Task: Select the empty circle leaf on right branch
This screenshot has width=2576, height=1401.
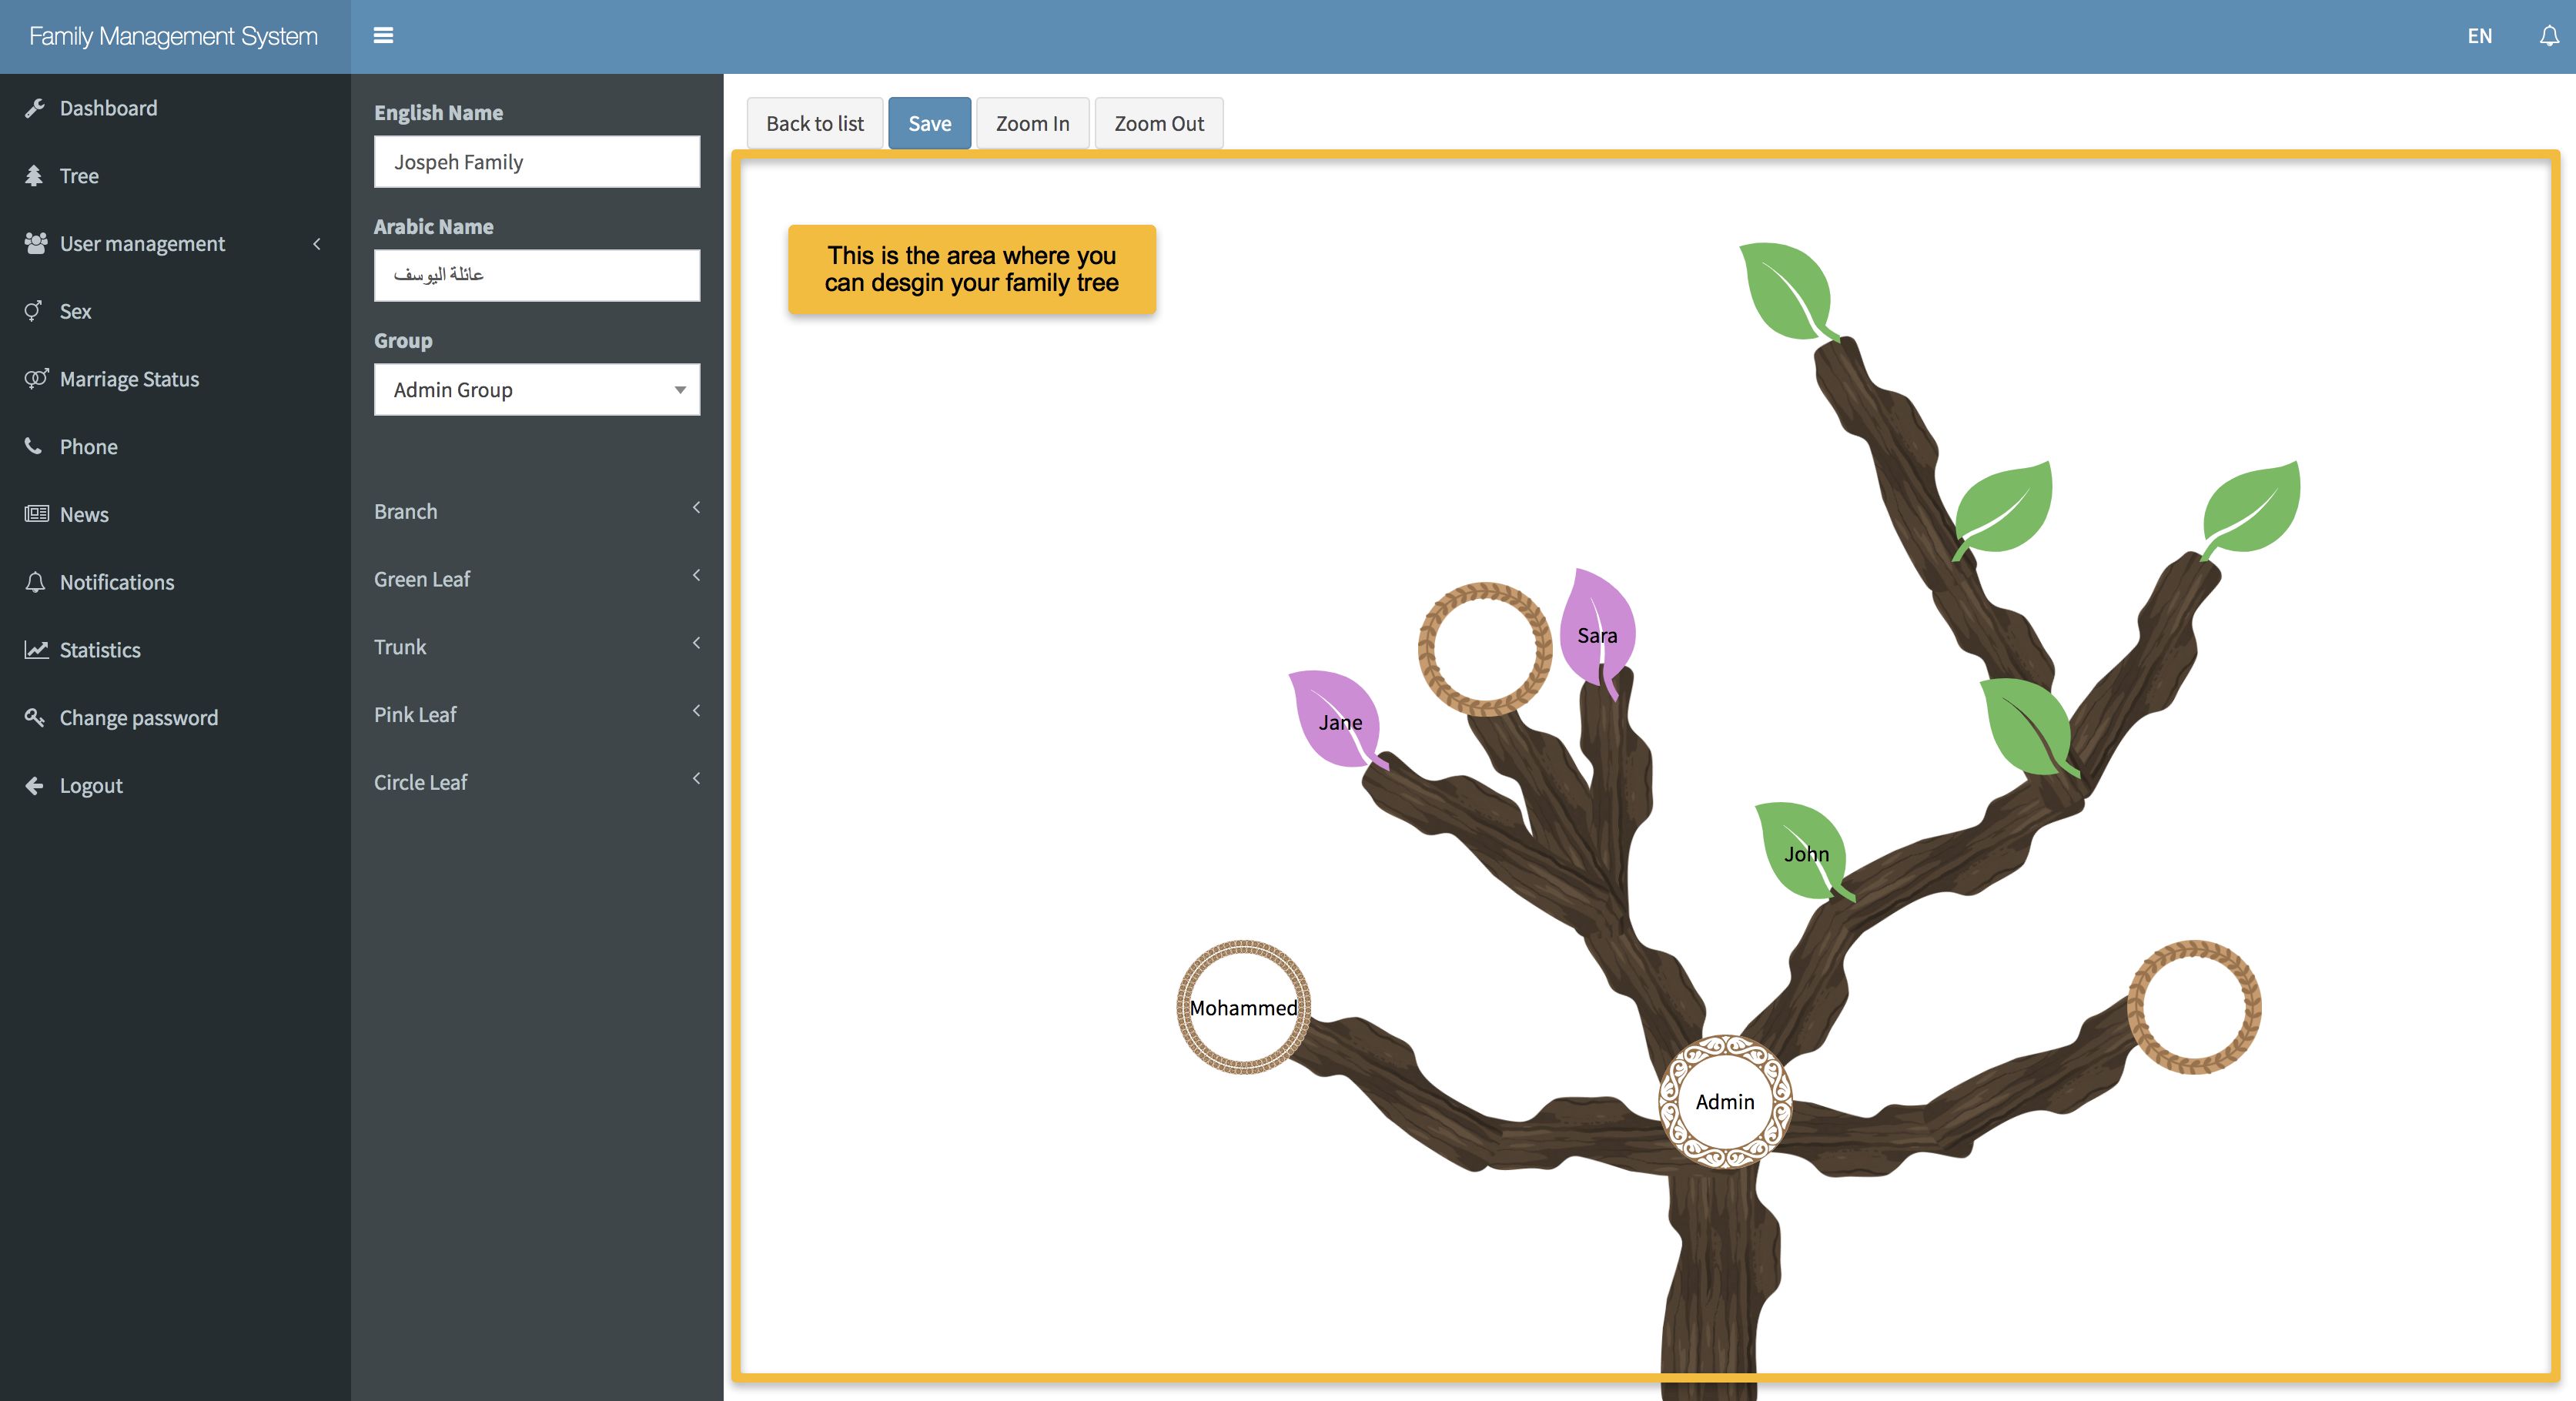Action: pos(2194,1007)
